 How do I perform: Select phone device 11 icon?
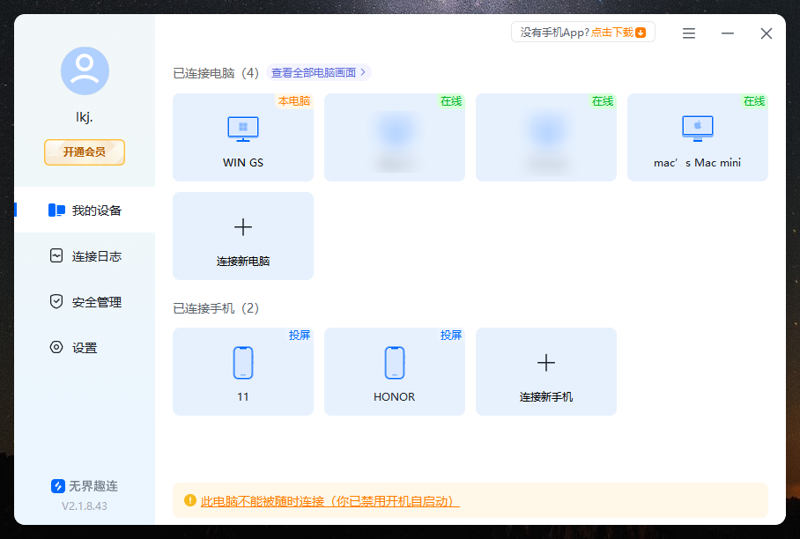coord(242,361)
